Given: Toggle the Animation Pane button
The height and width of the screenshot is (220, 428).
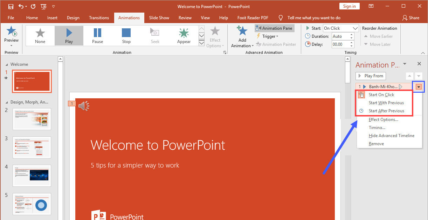Looking at the screenshot, I should [274, 28].
